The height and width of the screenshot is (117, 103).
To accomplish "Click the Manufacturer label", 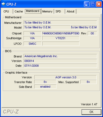I will (x=13, y=23).
